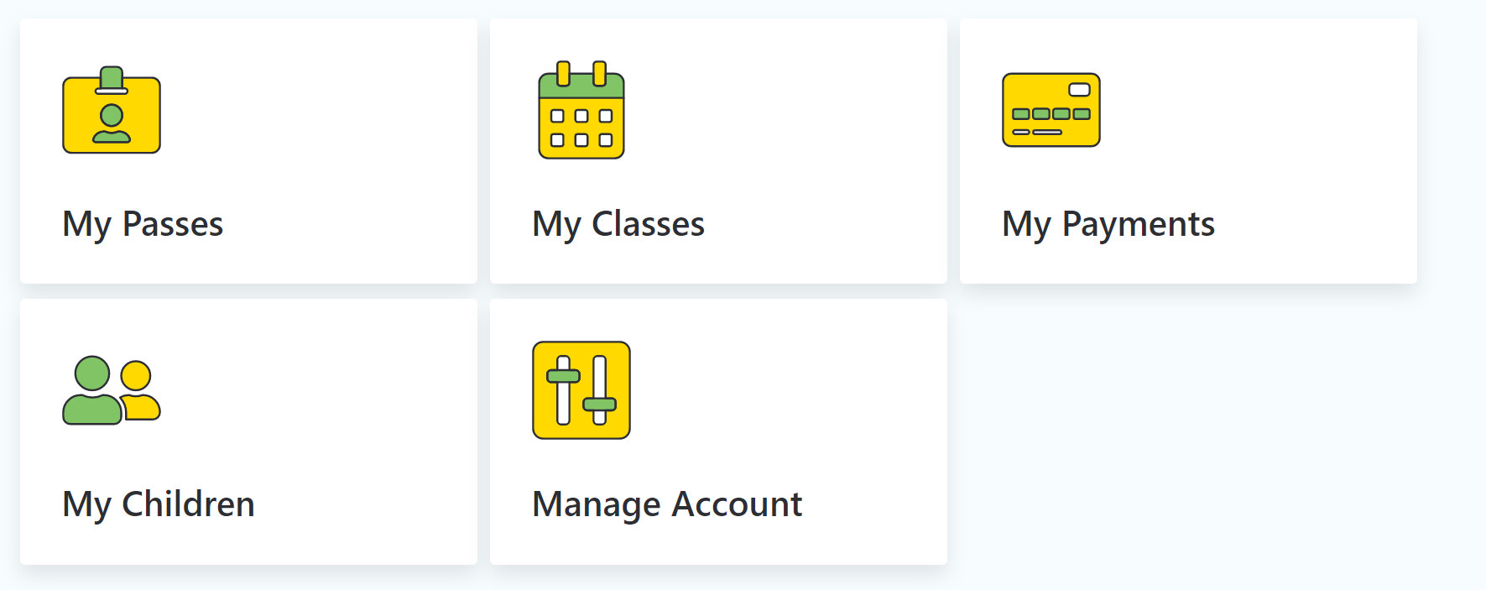The width and height of the screenshot is (1486, 590).
Task: Click the credit card icon for payments
Action: pyautogui.click(x=1051, y=110)
